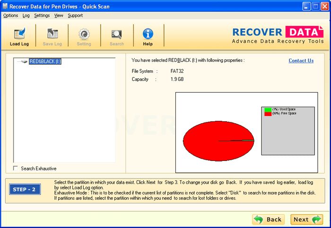
Task: Click Next to proceed to Step 3
Action: click(307, 220)
